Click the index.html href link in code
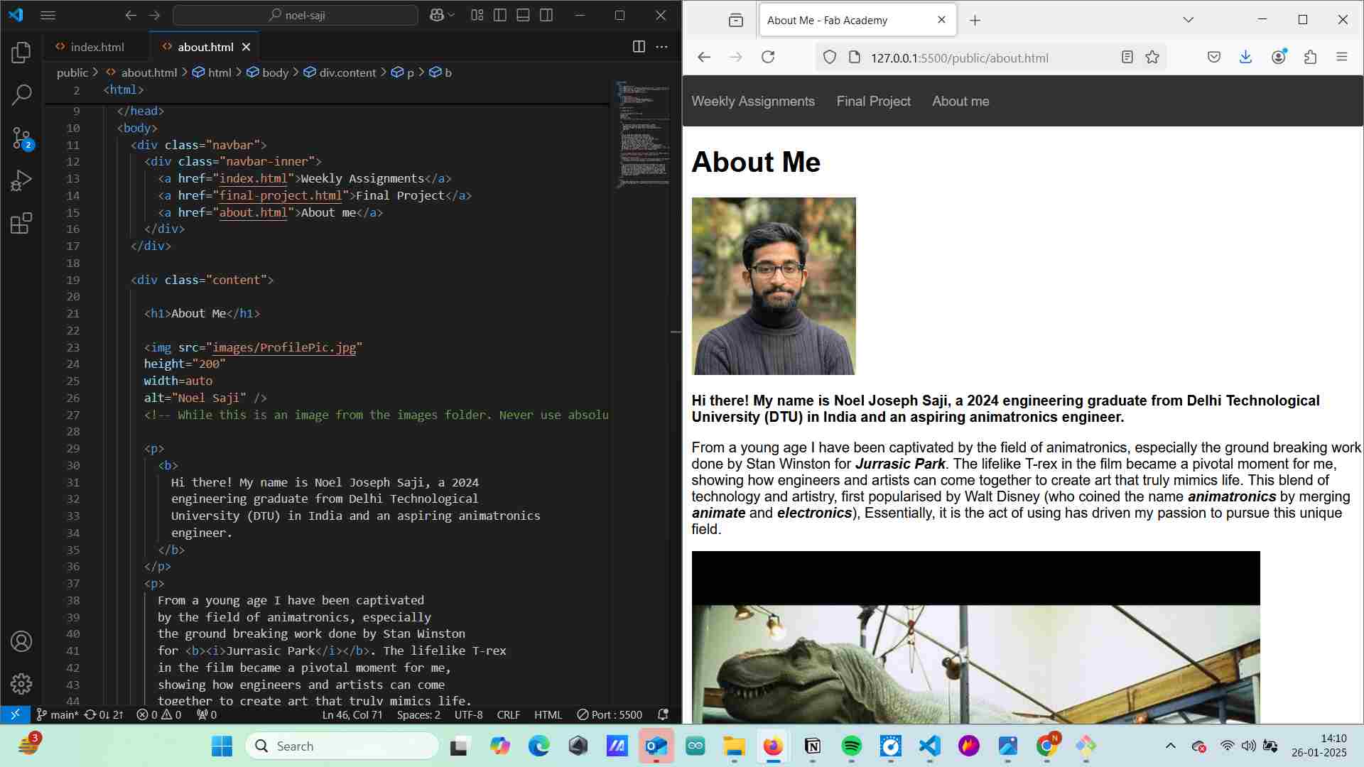 pyautogui.click(x=254, y=179)
